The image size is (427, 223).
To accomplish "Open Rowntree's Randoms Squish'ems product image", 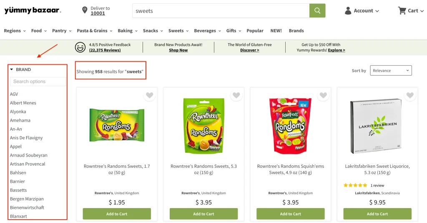I will pos(290,125).
